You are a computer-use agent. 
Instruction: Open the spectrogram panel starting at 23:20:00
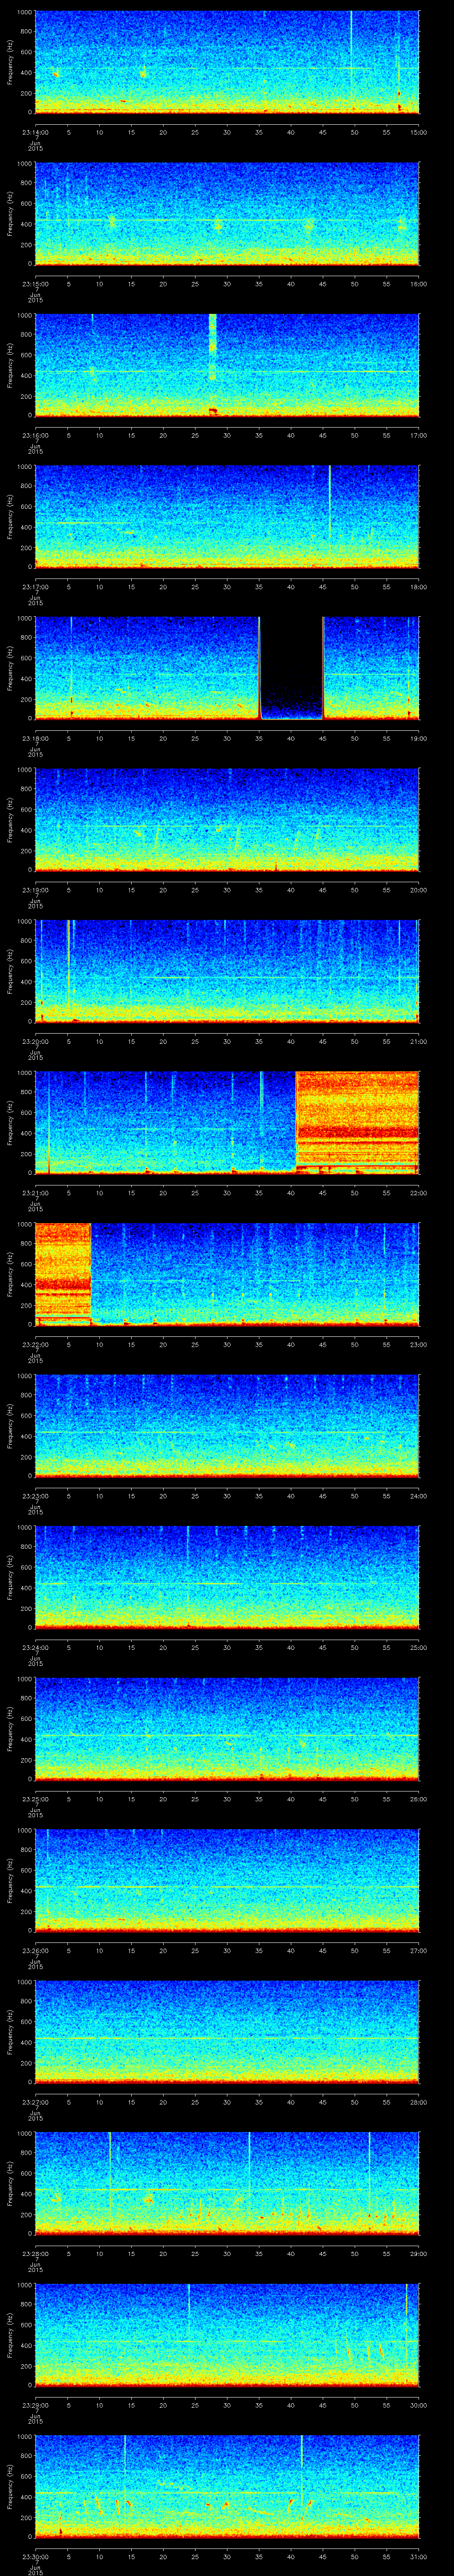pyautogui.click(x=227, y=971)
